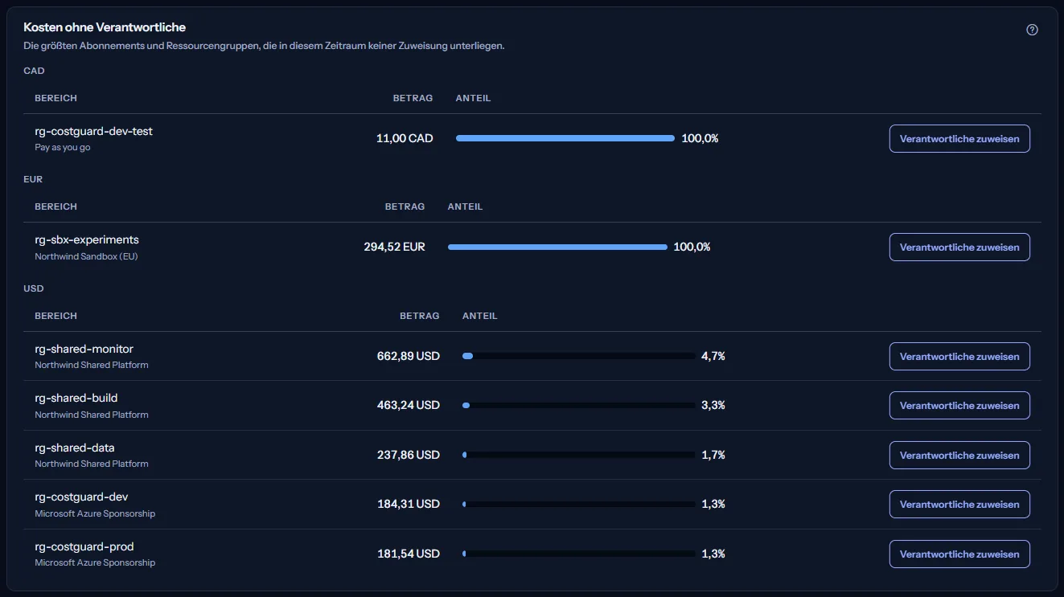The width and height of the screenshot is (1064, 597).
Task: Click the rg-costguard-prod name
Action: click(x=84, y=546)
